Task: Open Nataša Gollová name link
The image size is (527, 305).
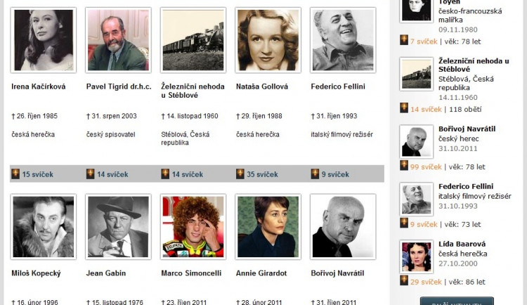Action: (x=262, y=86)
